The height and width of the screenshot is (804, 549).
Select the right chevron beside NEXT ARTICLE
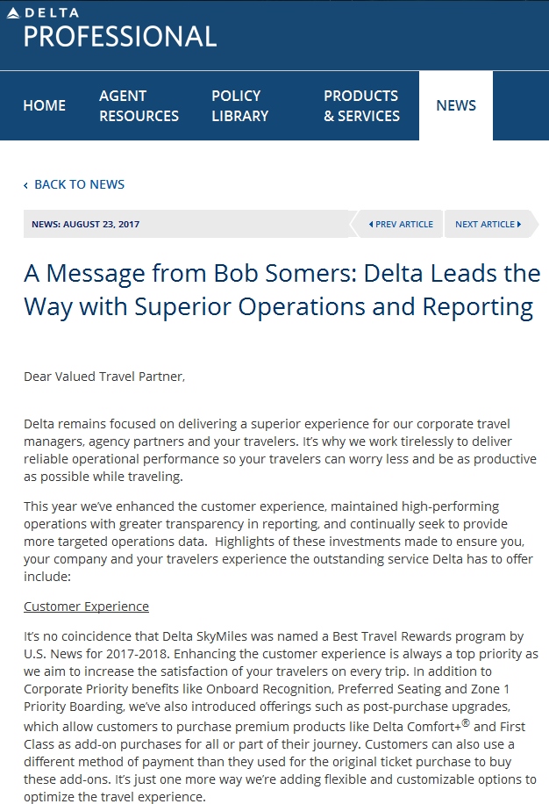[517, 224]
